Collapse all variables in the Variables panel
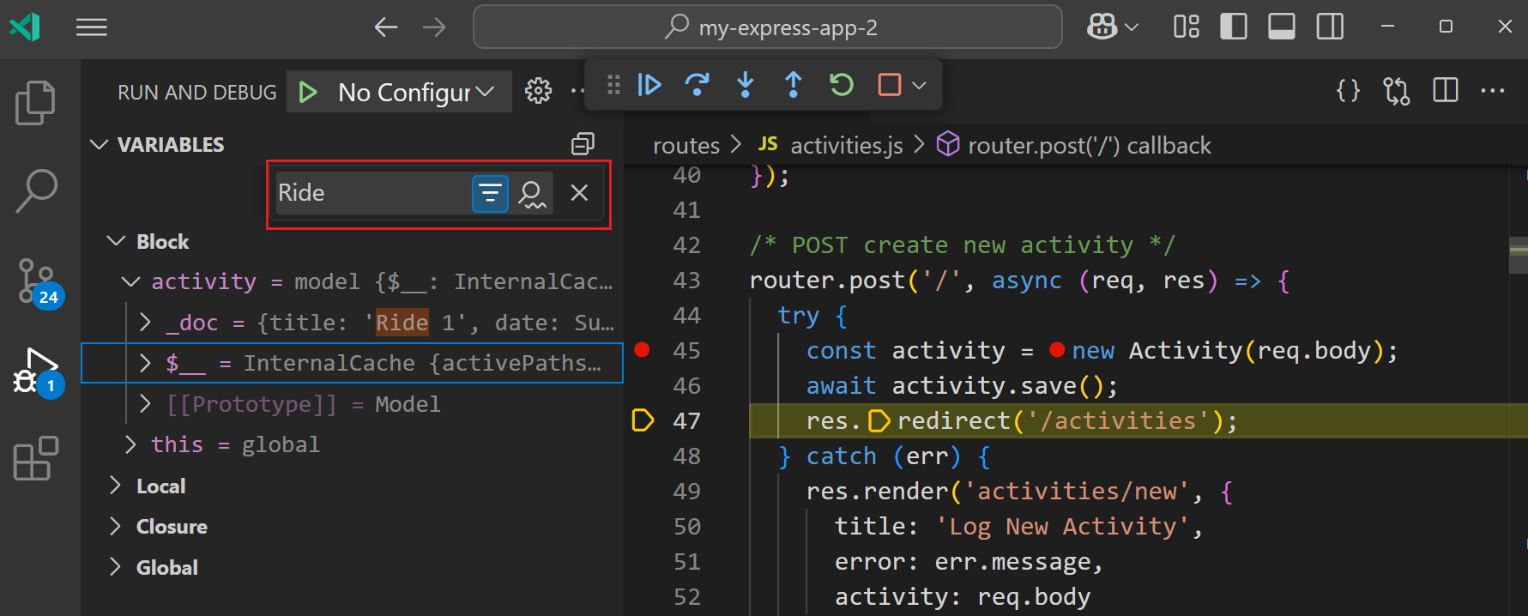Image resolution: width=1528 pixels, height=616 pixels. click(583, 144)
